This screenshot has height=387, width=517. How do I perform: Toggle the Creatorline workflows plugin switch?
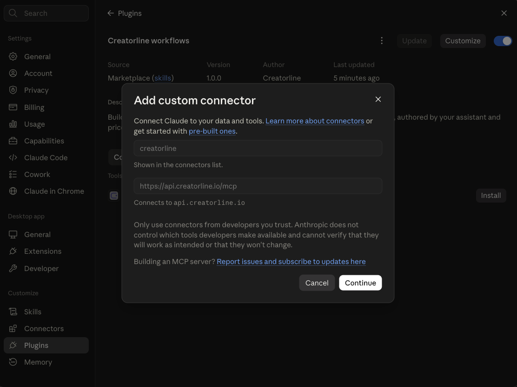tap(503, 41)
